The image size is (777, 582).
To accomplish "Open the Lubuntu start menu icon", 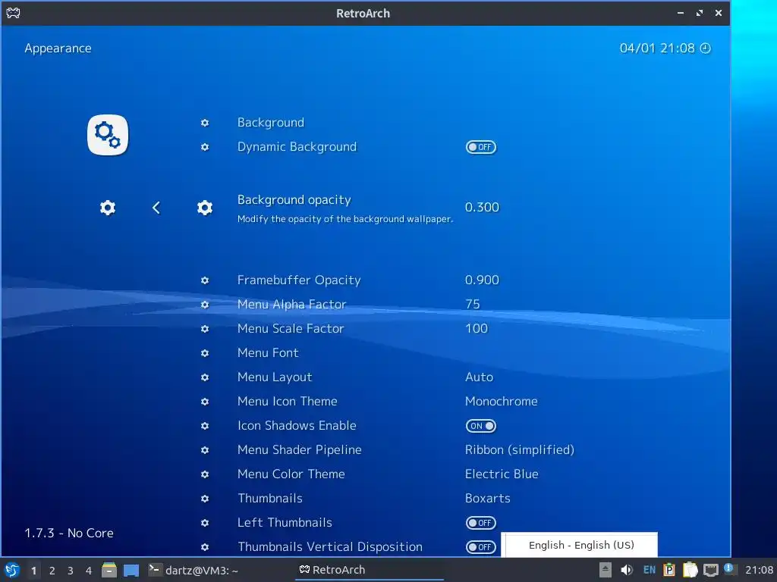I will 12,570.
